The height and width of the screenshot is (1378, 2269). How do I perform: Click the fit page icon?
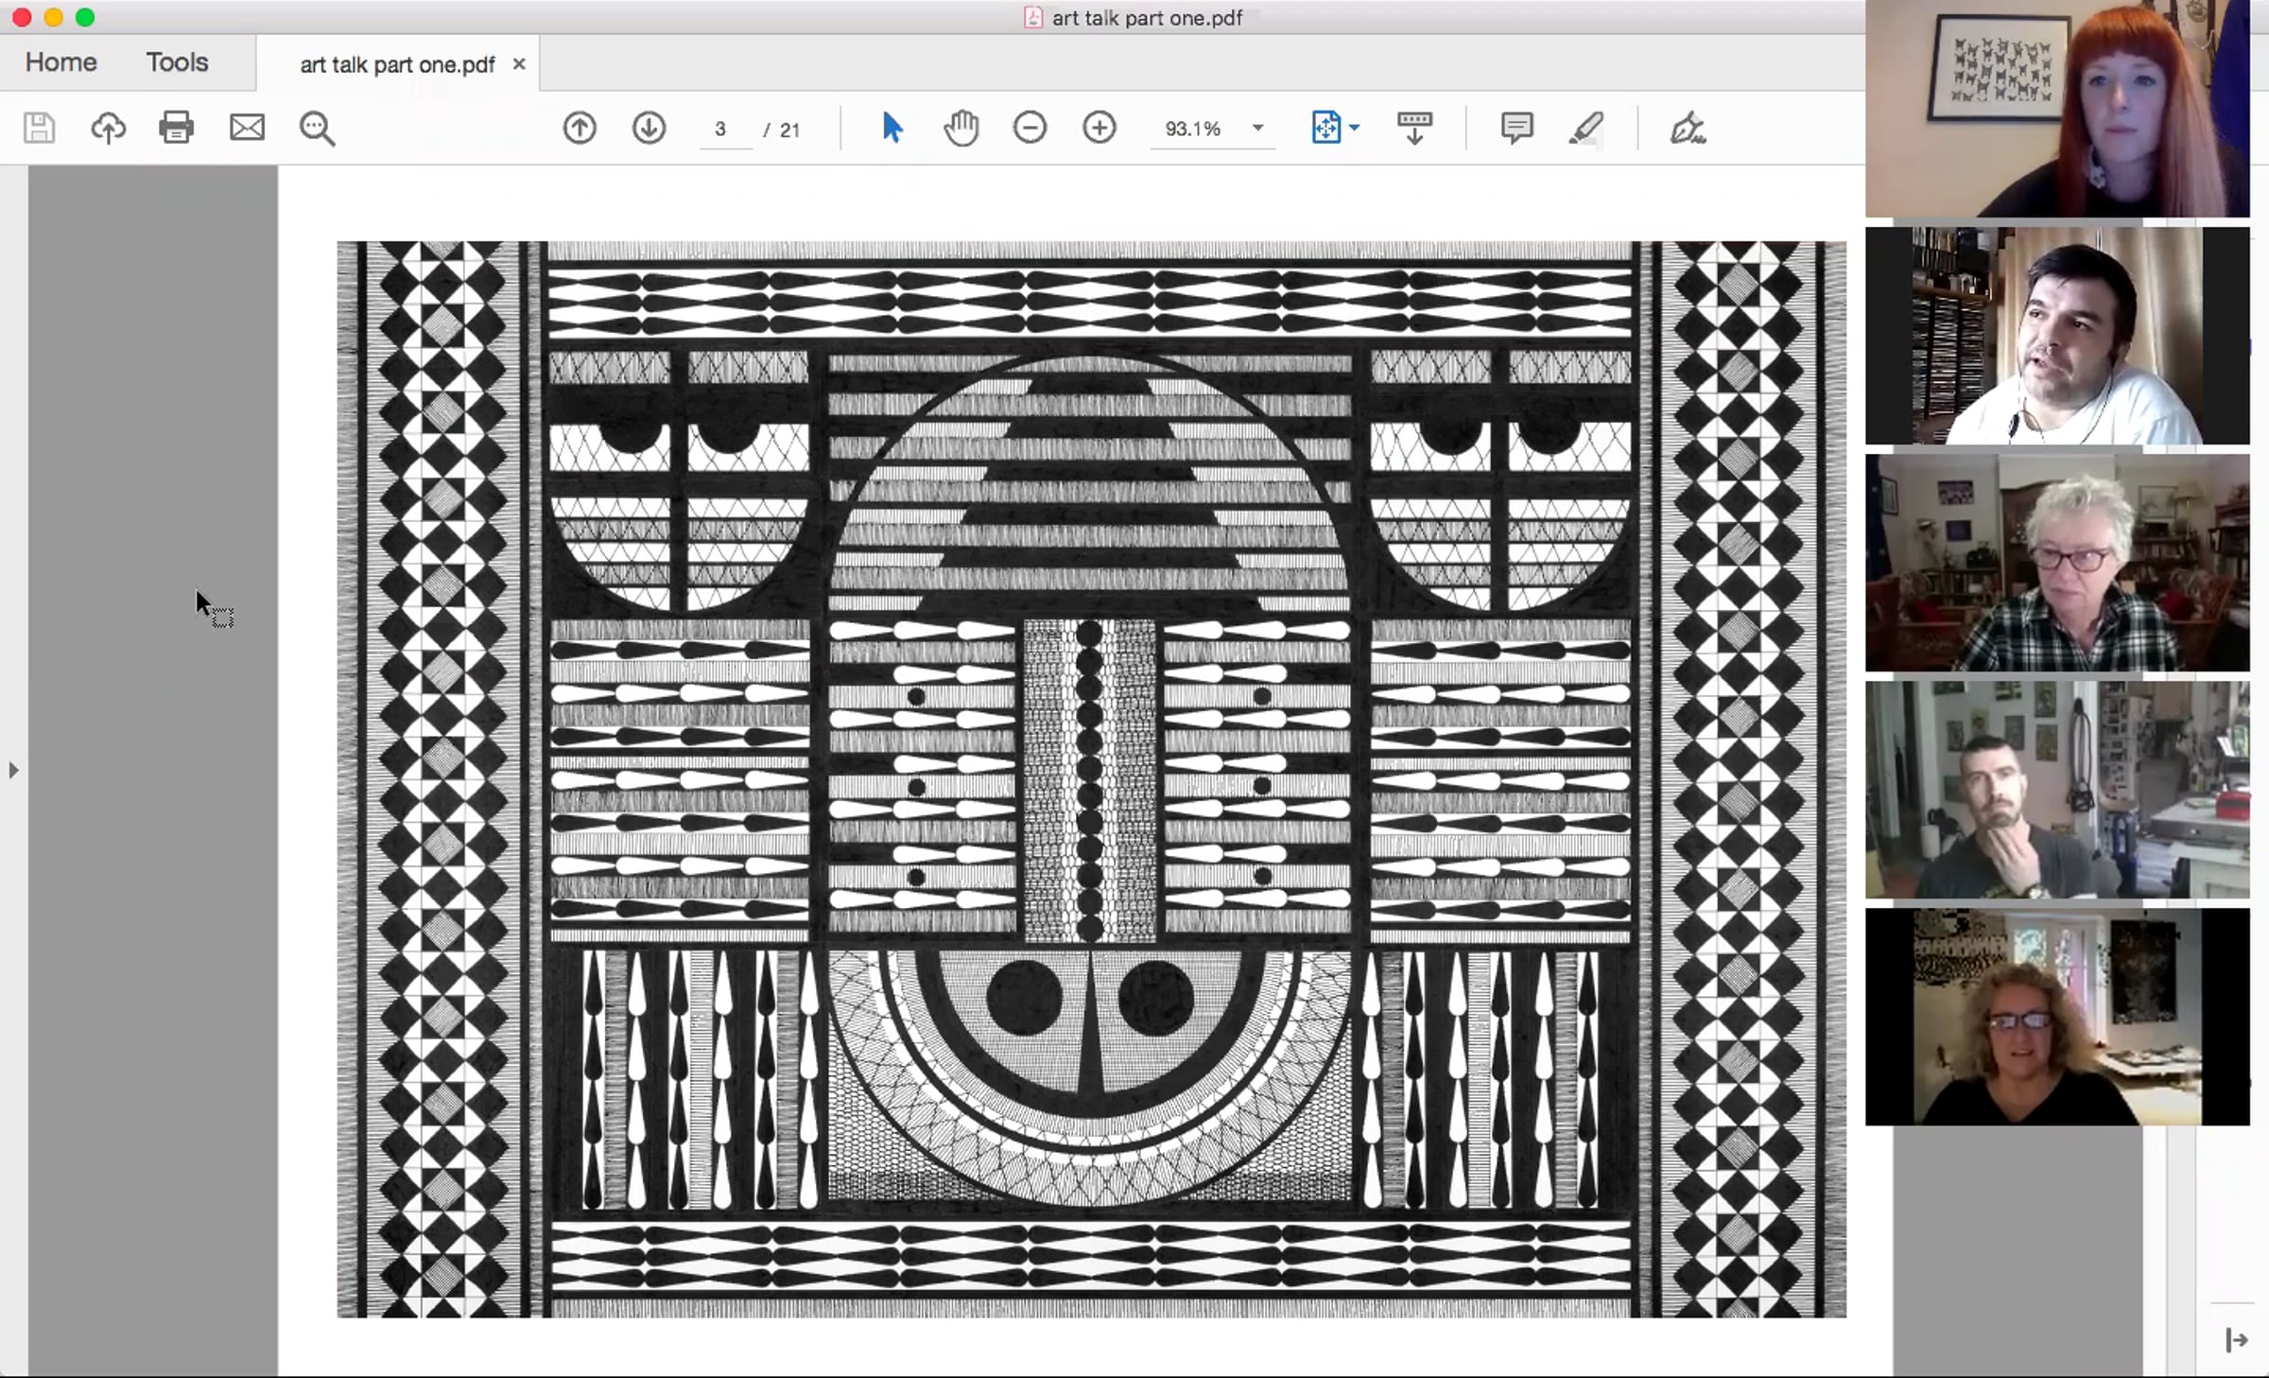pyautogui.click(x=1325, y=128)
